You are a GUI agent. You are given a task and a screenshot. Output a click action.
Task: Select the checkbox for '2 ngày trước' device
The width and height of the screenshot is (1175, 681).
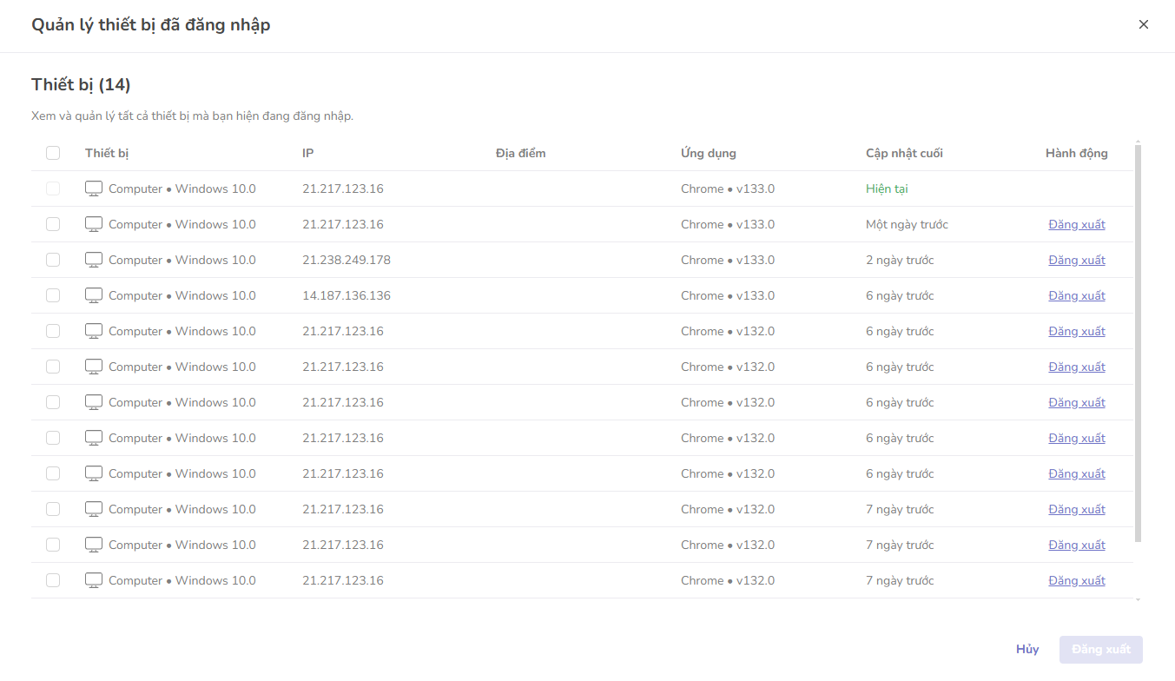53,260
